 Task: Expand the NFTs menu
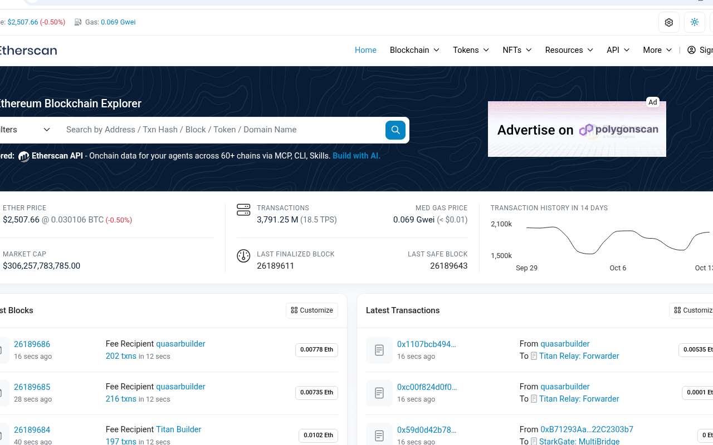(517, 50)
